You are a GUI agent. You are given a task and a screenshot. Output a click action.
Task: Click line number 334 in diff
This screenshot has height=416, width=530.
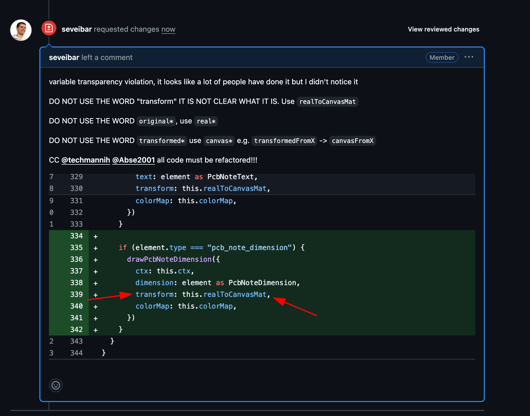pos(76,236)
